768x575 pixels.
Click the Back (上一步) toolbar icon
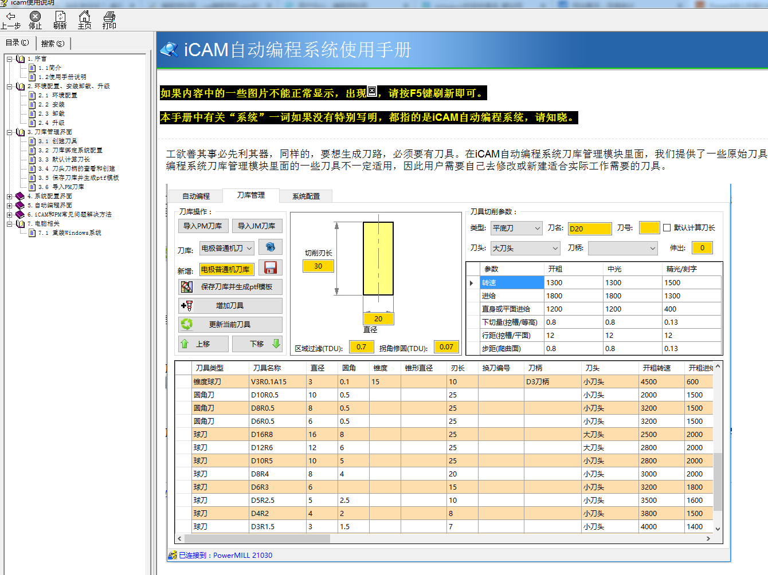coord(10,16)
